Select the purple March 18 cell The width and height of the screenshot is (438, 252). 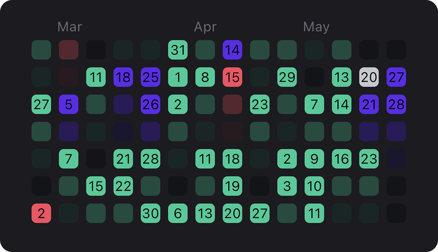click(123, 77)
